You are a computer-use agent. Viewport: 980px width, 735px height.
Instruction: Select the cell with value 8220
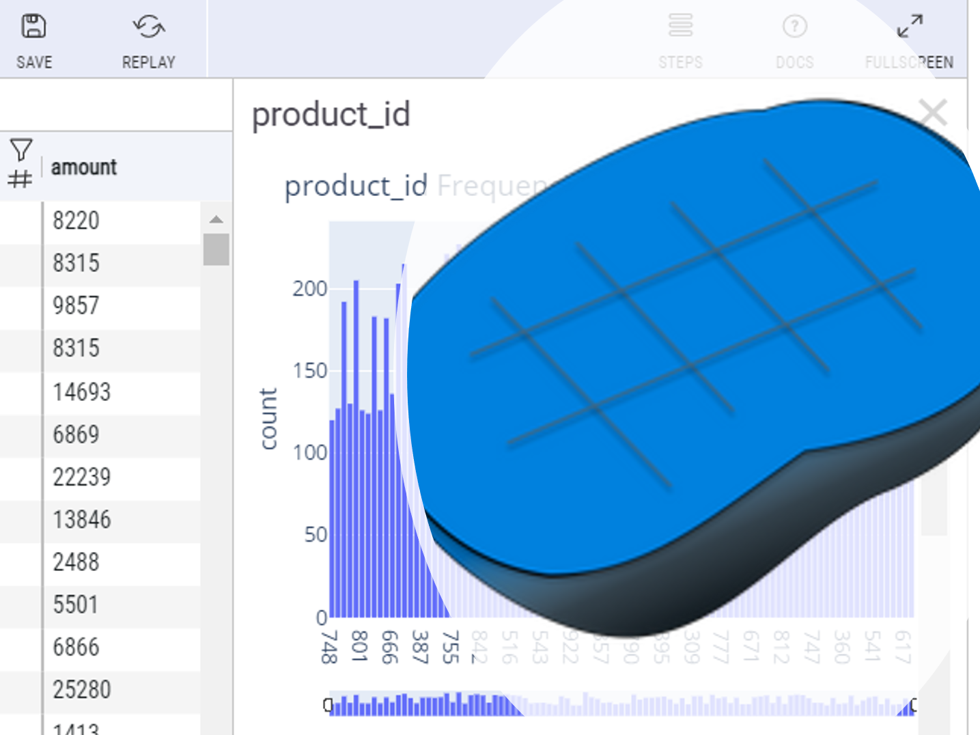(x=76, y=221)
